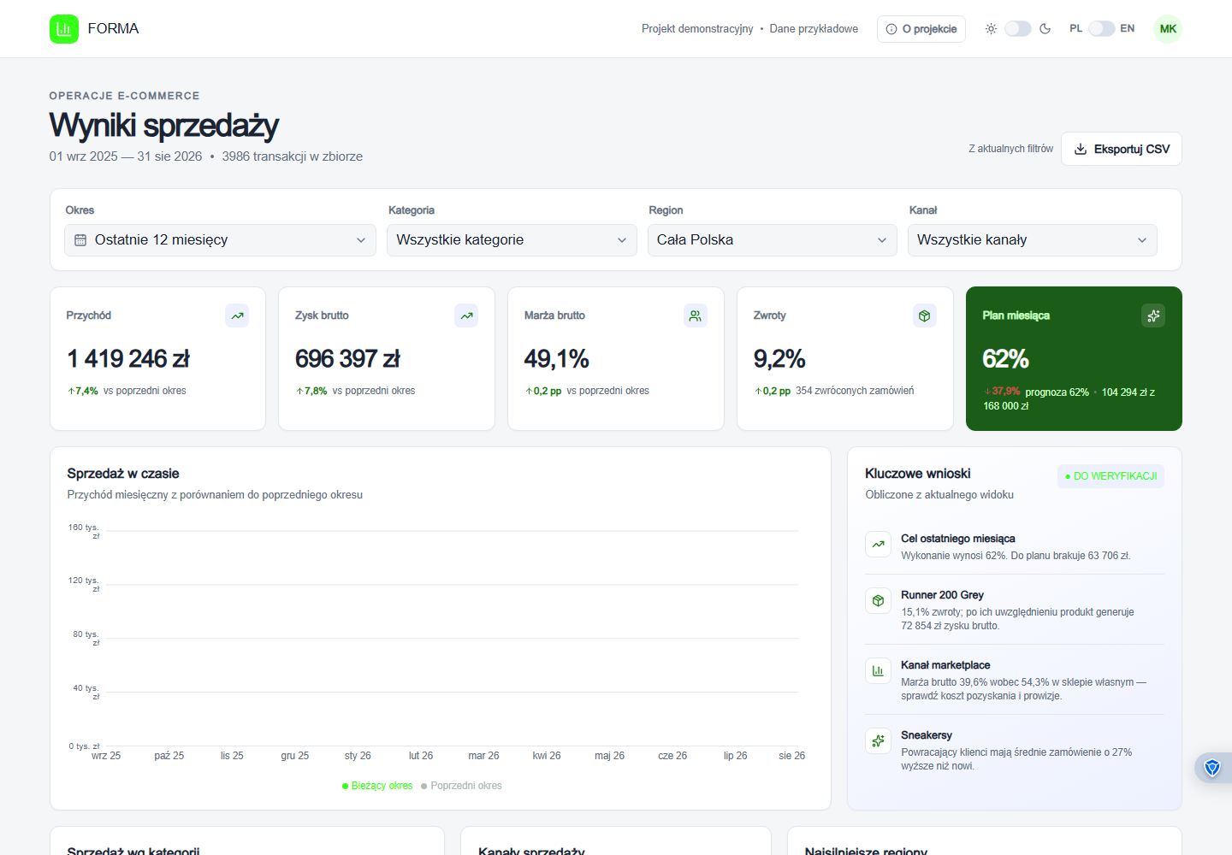Image resolution: width=1232 pixels, height=855 pixels.
Task: Click the moon icon for dark mode
Action: point(1045,29)
